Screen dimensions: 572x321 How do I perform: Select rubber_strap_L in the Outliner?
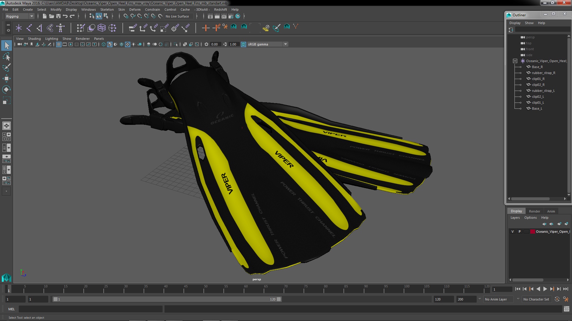543,91
